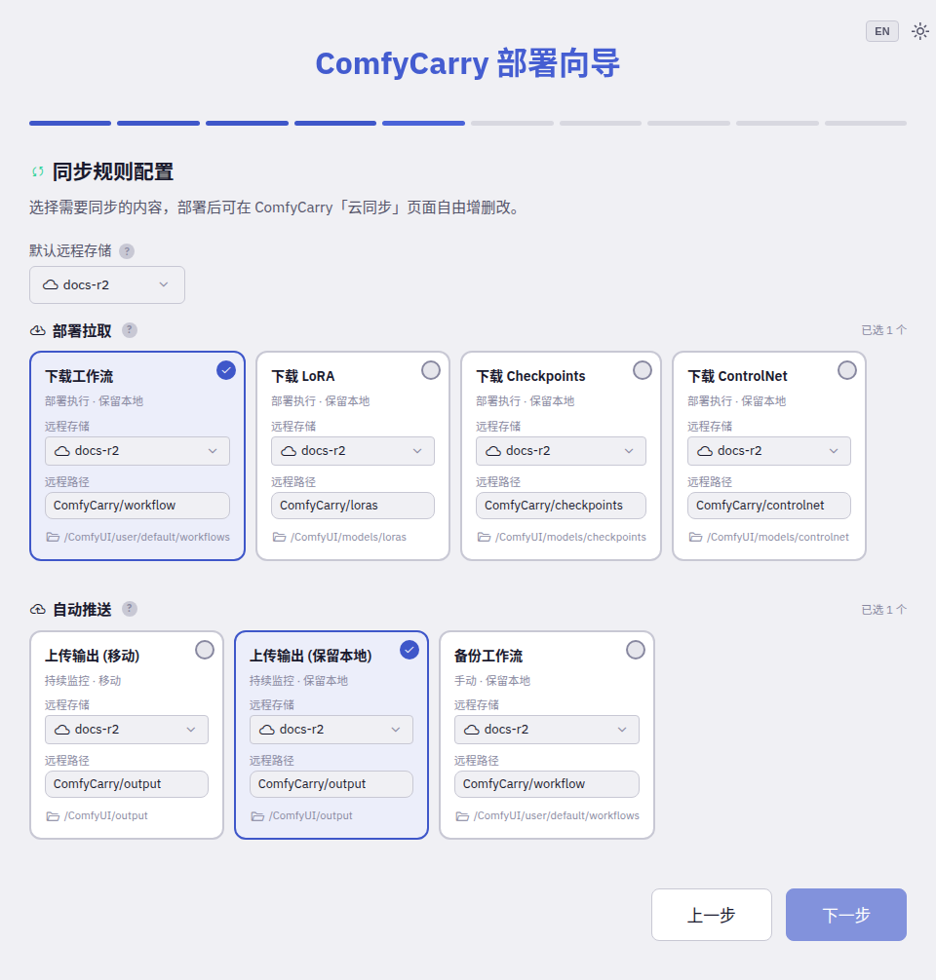Open remote storage dropdown in 上传输出 (保留本地)
This screenshot has width=936, height=980.
331,730
